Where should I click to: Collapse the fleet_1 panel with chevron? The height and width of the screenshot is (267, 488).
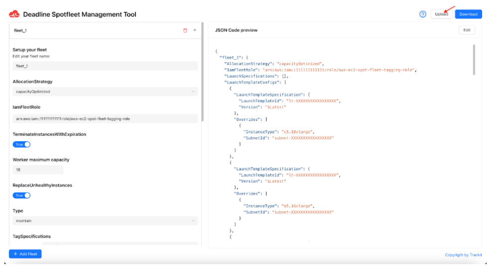(x=195, y=30)
